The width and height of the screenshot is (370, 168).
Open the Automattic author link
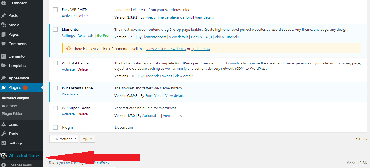coord(151,115)
